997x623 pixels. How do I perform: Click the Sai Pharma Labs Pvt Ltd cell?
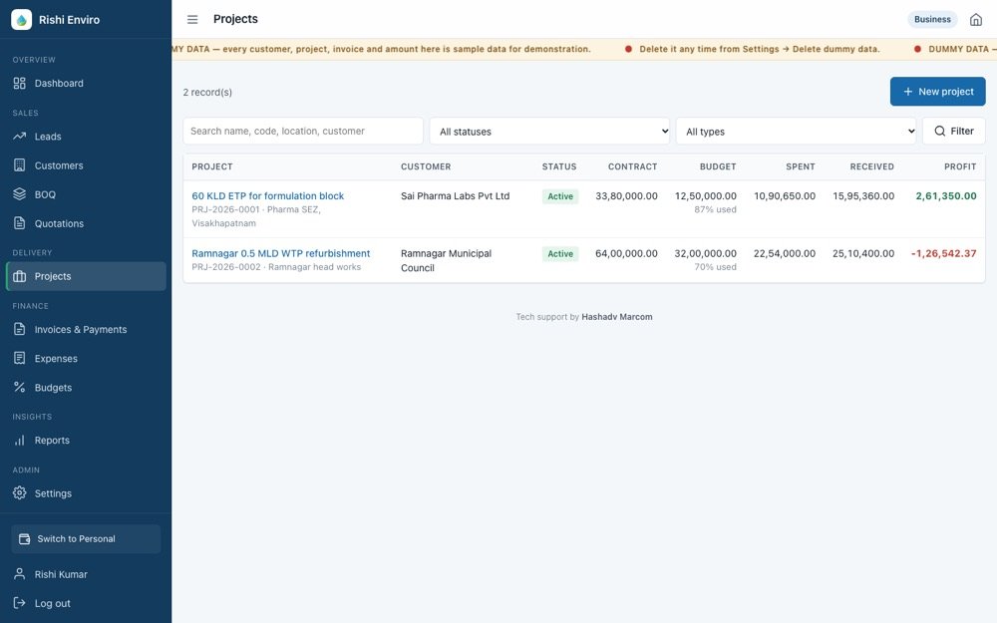click(x=456, y=195)
